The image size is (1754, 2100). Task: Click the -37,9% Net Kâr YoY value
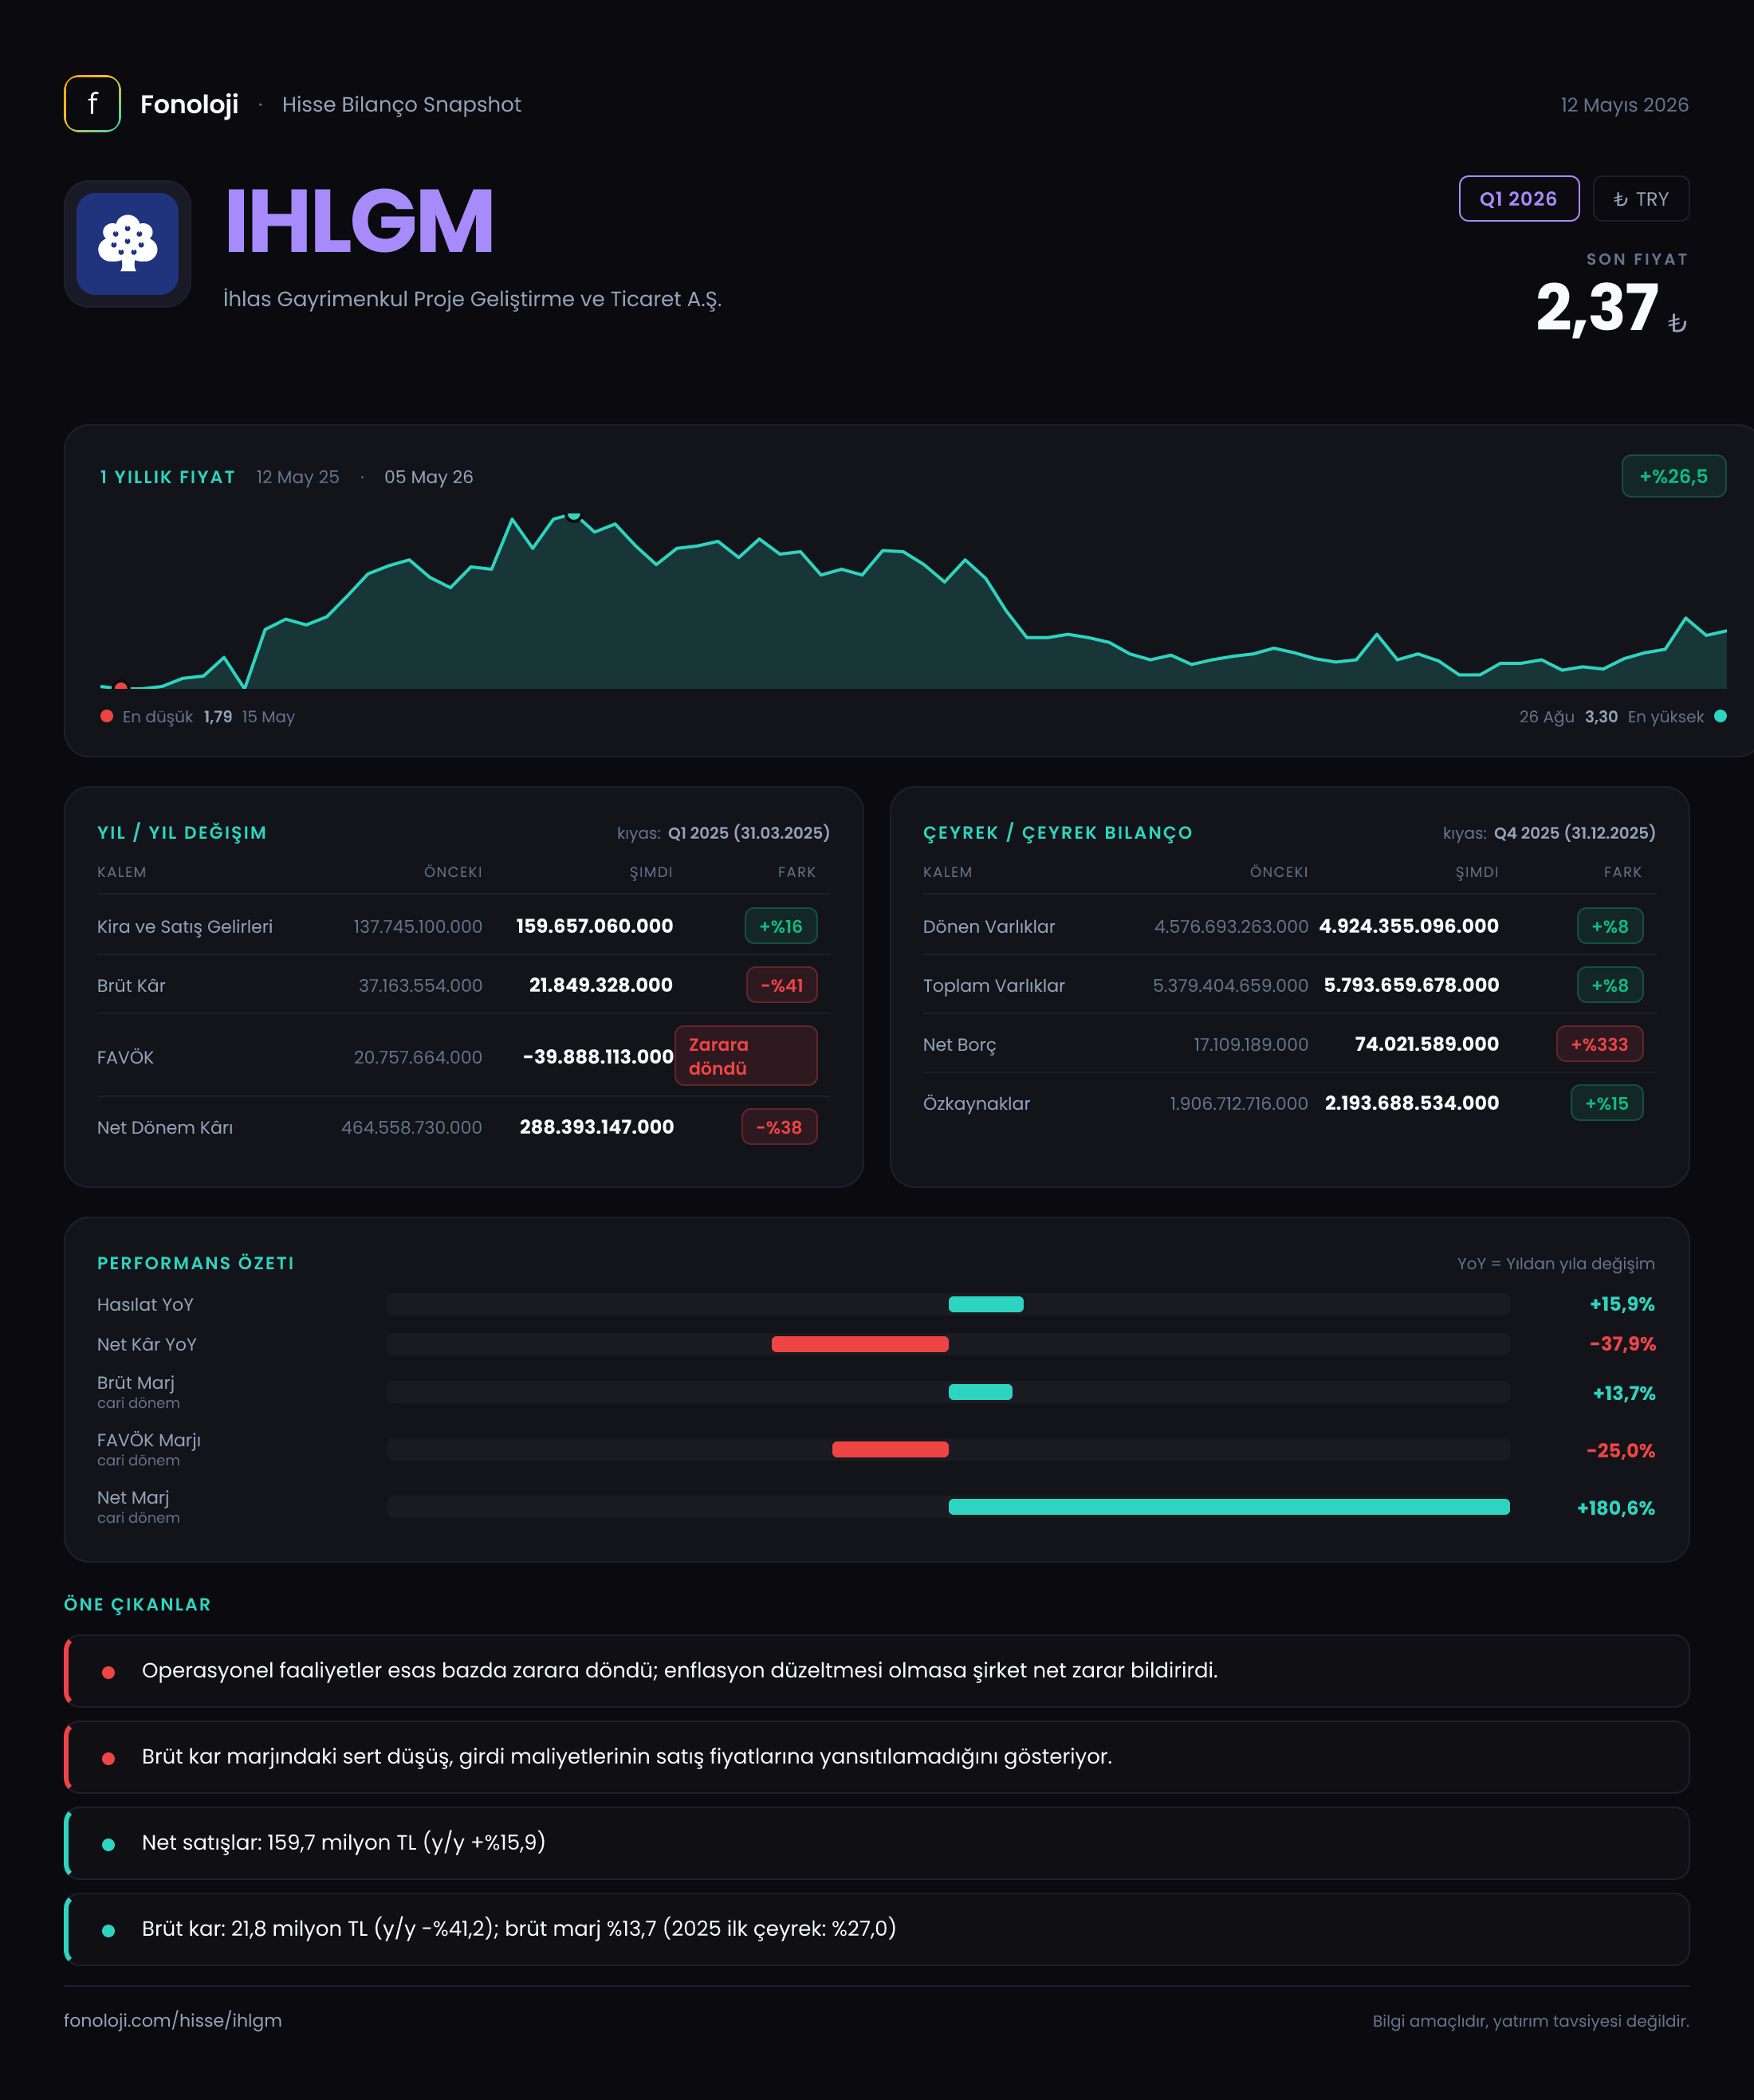(1622, 1344)
